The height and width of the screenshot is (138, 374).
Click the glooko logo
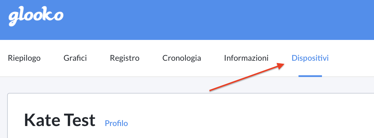[36, 17]
